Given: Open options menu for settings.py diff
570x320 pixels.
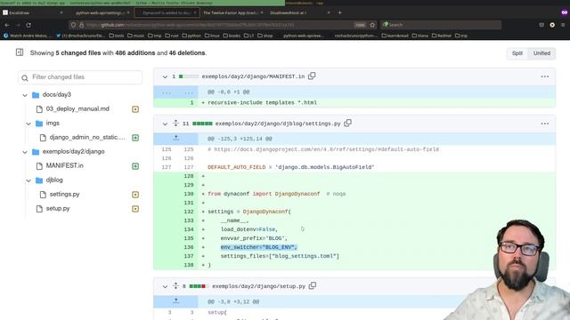Looking at the screenshot, I should [x=544, y=124].
